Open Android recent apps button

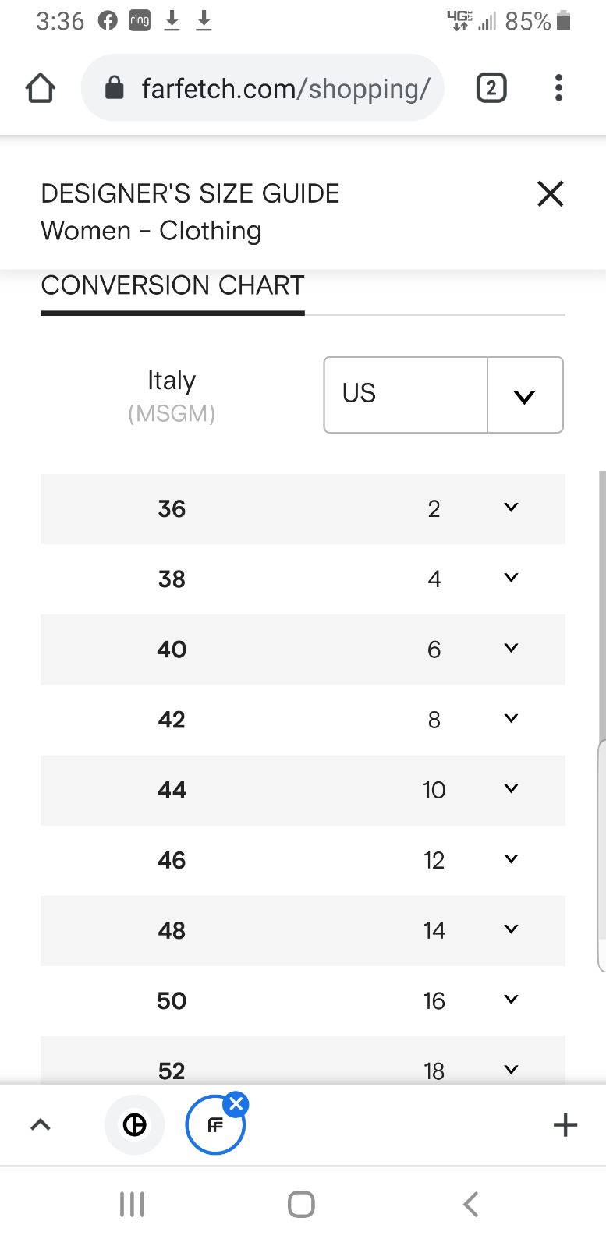(x=132, y=1204)
